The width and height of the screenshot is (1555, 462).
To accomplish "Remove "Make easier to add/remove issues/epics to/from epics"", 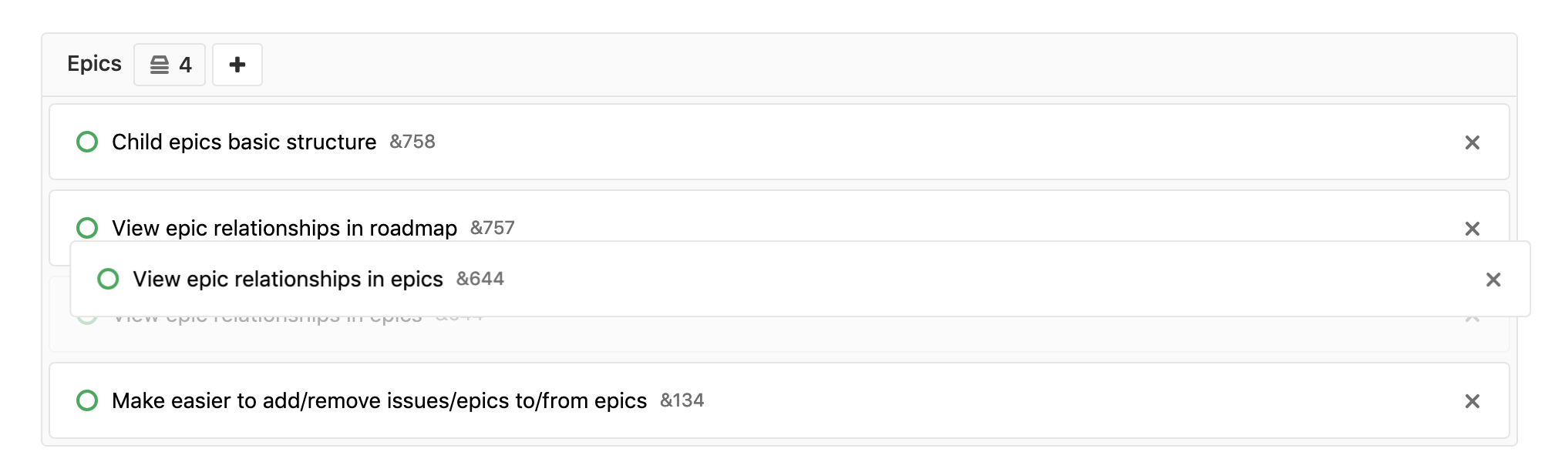I will tap(1473, 401).
